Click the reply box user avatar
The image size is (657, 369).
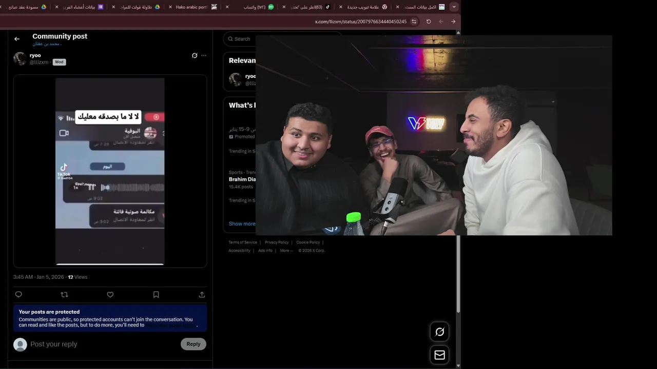[20, 344]
